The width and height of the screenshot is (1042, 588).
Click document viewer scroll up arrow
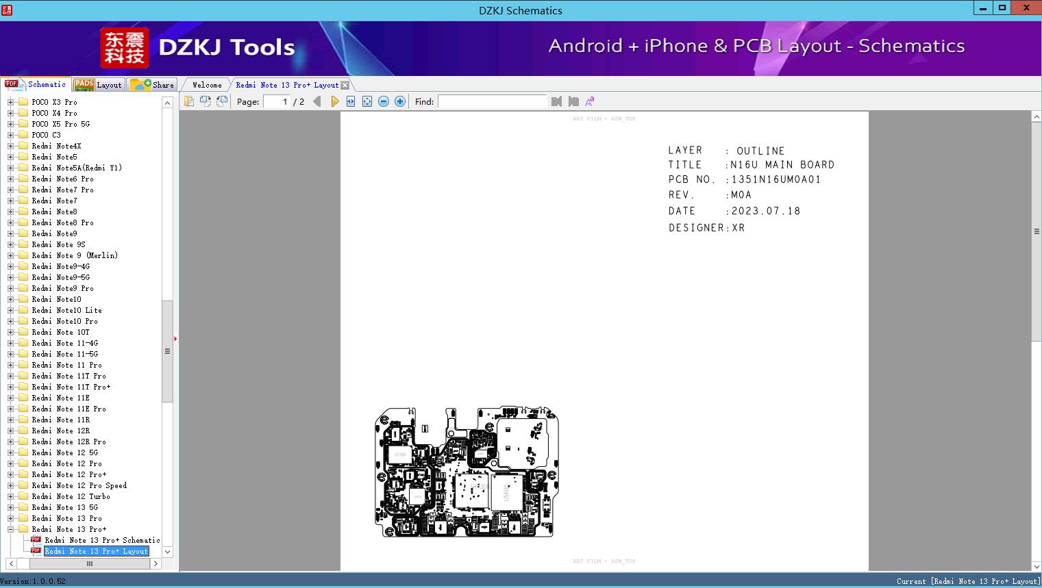coord(1037,117)
